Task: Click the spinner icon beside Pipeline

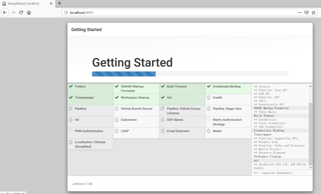Action: (x=71, y=108)
